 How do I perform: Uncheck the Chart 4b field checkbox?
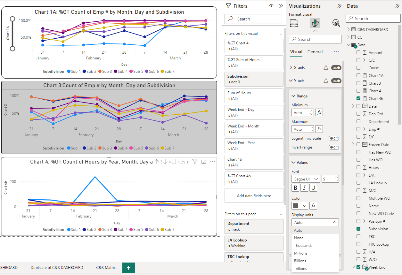pos(358,98)
